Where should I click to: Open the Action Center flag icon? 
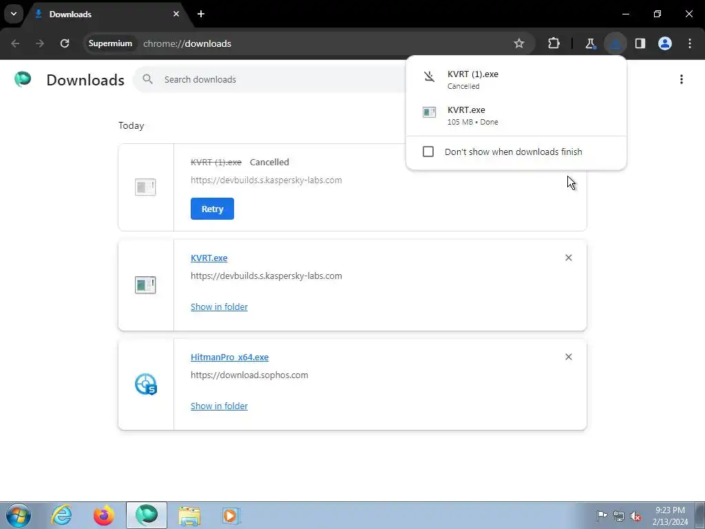tap(602, 515)
